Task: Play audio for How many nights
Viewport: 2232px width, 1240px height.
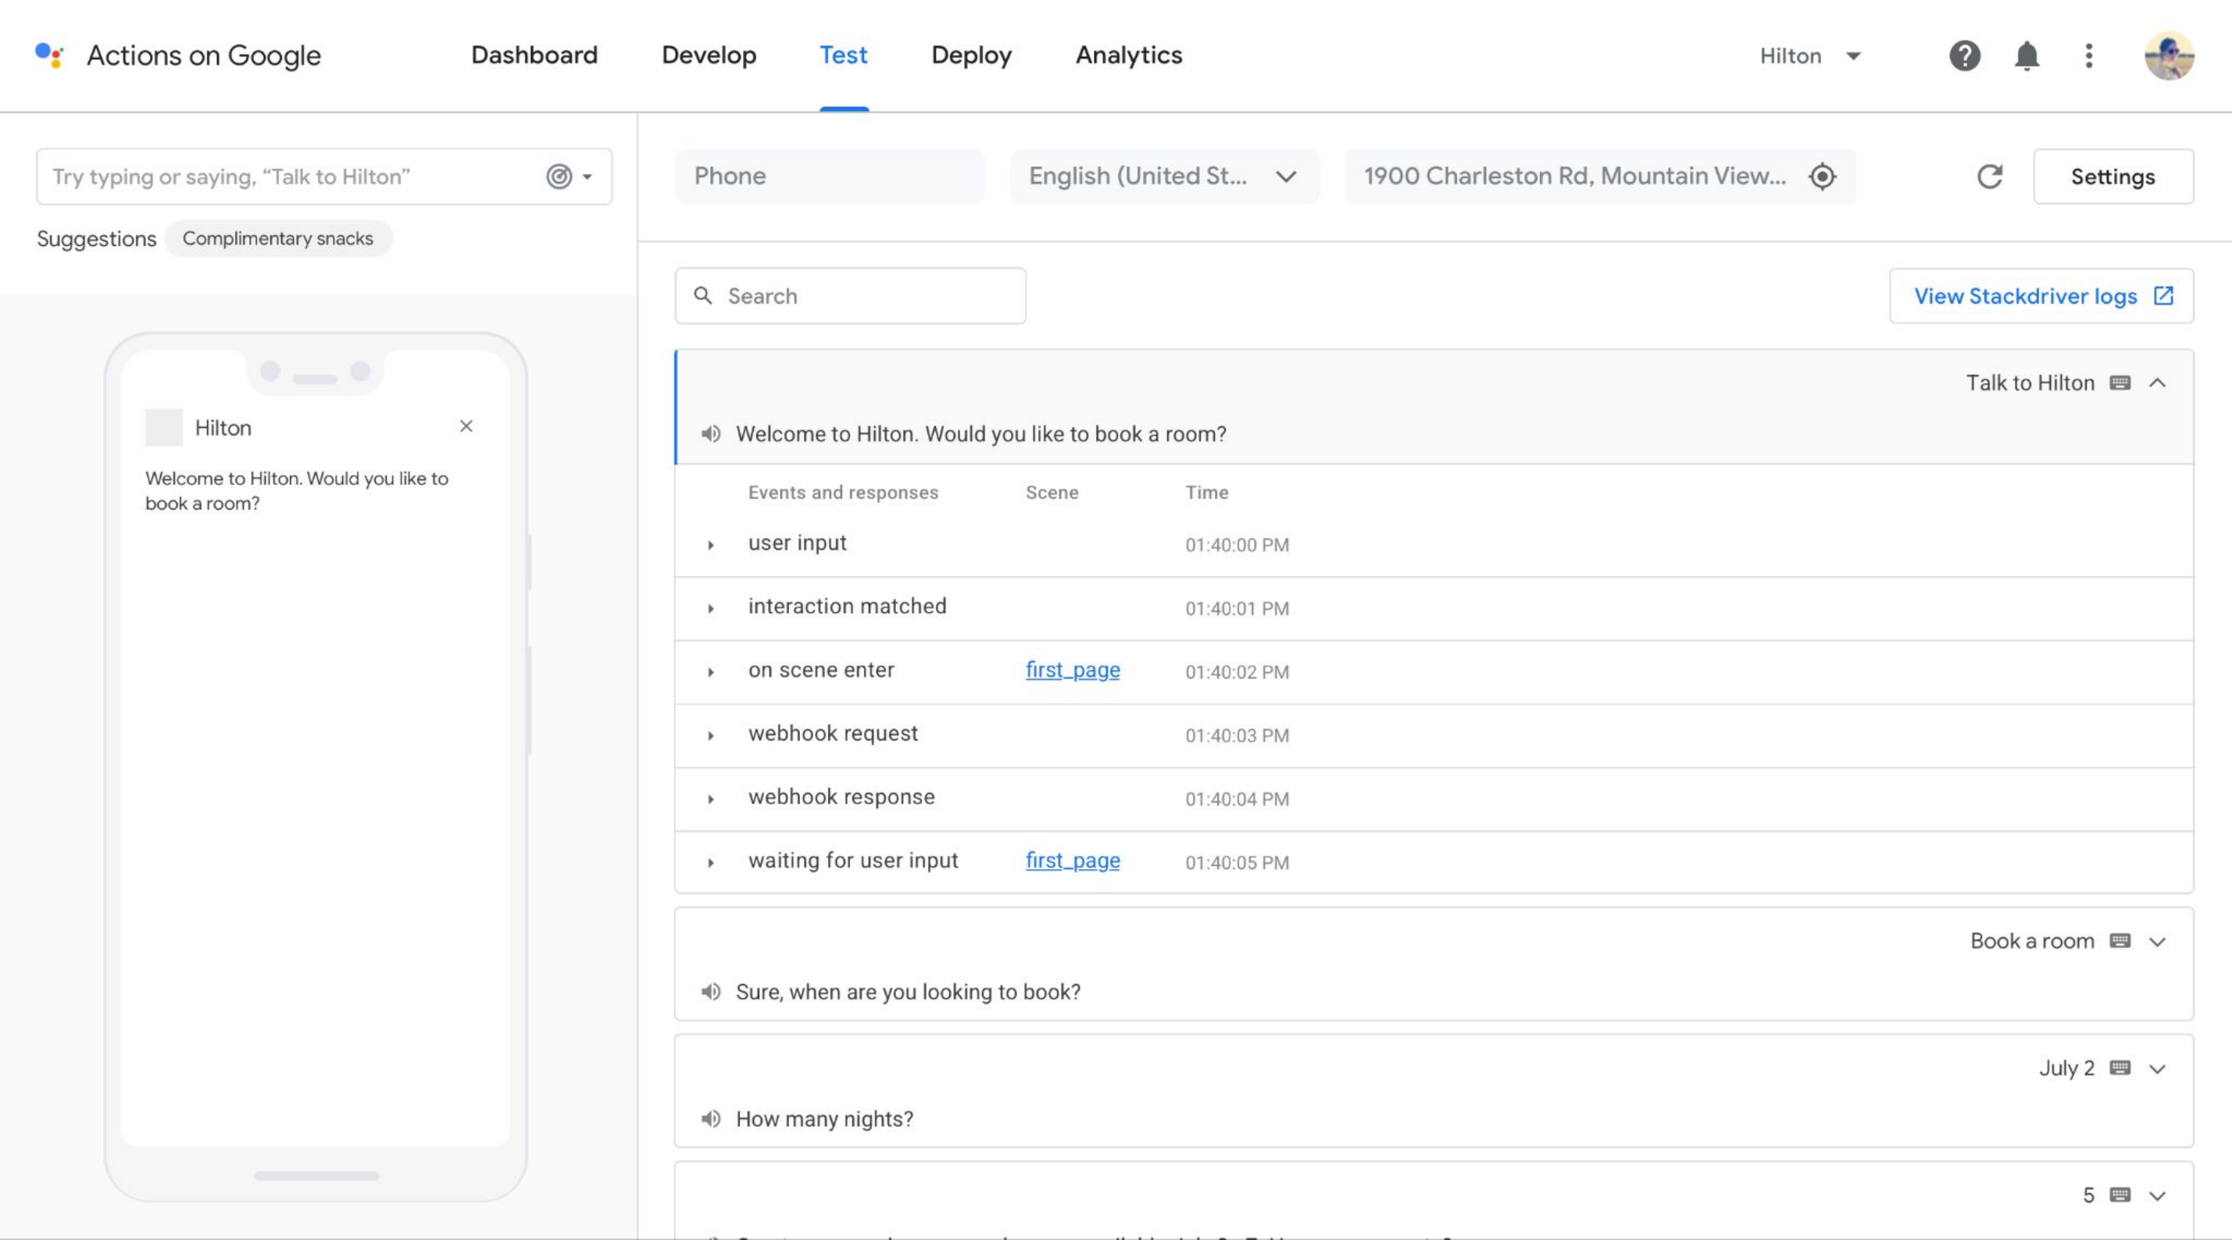Action: pyautogui.click(x=710, y=1119)
